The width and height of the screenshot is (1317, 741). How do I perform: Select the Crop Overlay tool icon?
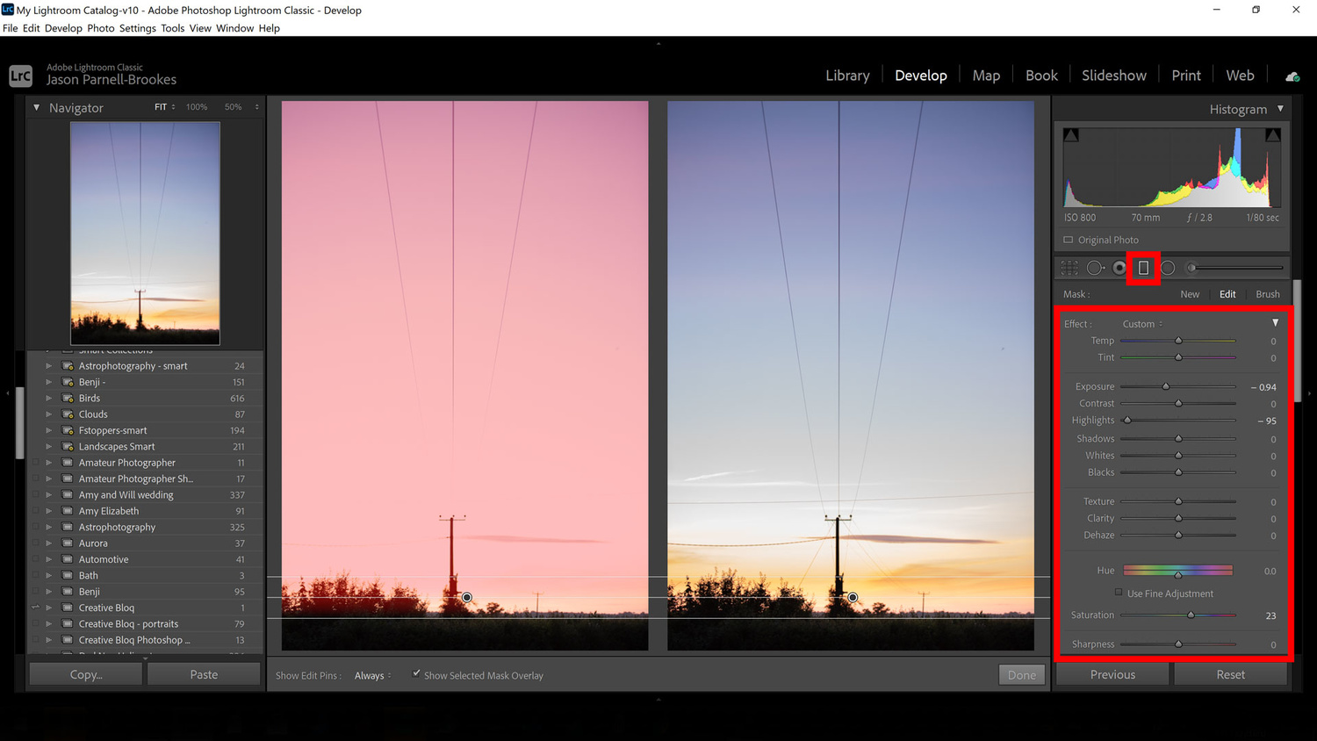(x=1069, y=268)
